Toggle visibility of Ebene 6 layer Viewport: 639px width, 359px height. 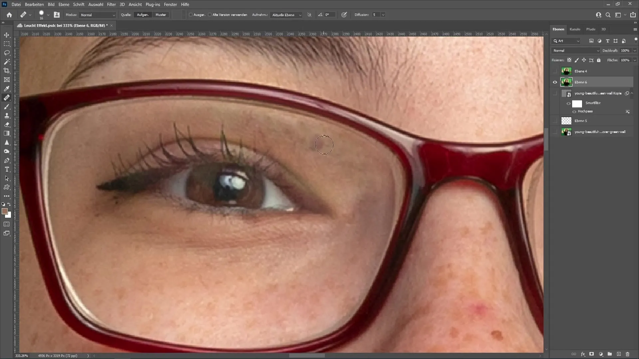click(x=555, y=82)
